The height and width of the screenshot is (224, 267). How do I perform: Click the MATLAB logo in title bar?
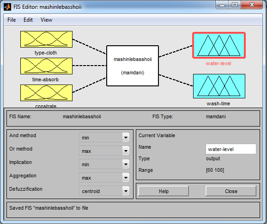click(7, 7)
